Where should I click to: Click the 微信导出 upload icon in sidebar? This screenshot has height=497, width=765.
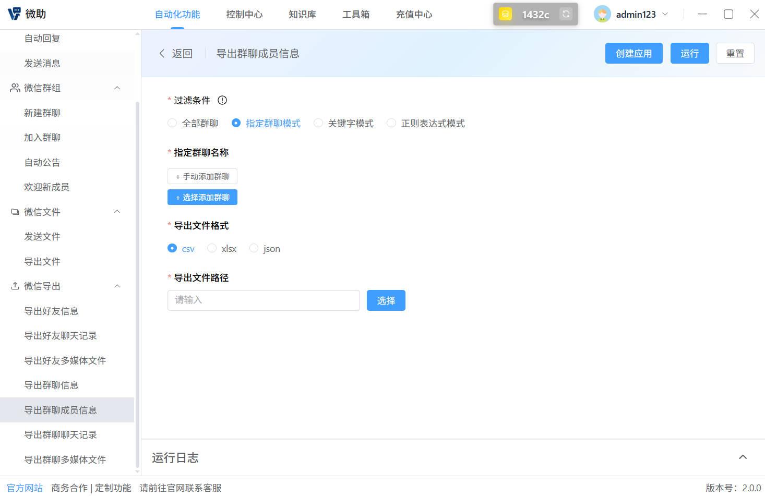point(14,286)
